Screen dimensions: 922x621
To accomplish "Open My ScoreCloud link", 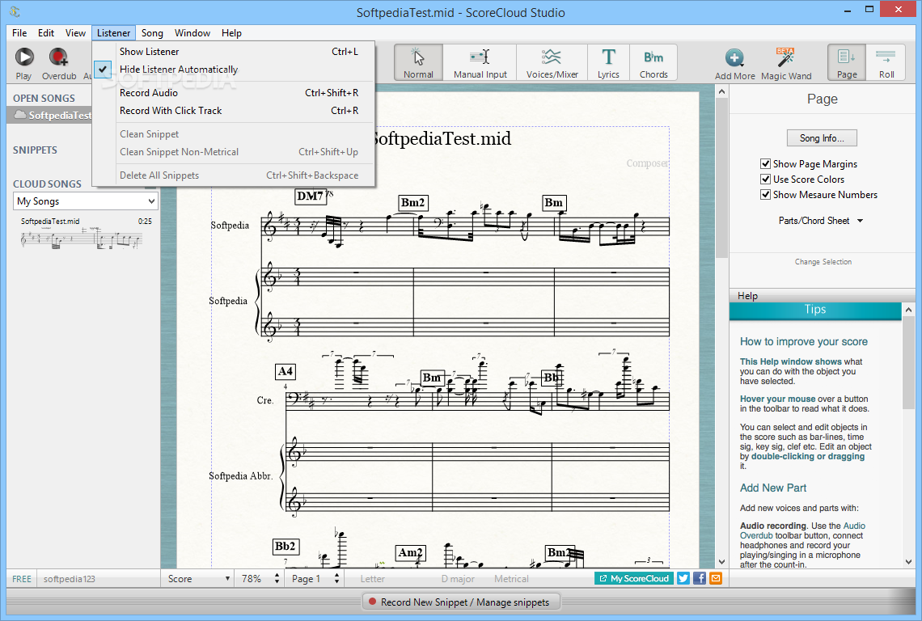I will (634, 579).
